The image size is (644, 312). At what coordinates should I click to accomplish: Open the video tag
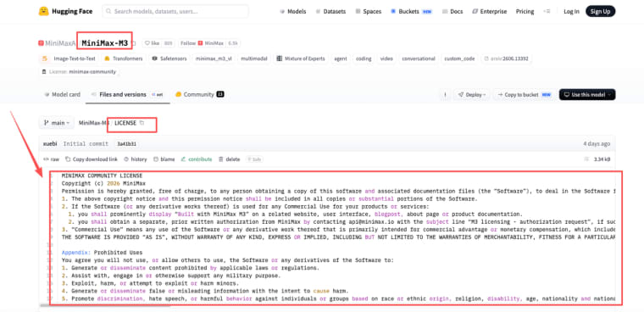386,58
